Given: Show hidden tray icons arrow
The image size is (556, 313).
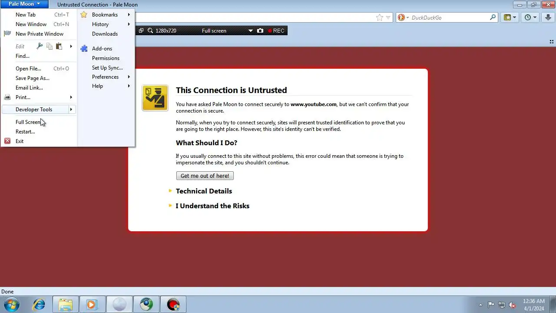Looking at the screenshot, I should click(480, 305).
